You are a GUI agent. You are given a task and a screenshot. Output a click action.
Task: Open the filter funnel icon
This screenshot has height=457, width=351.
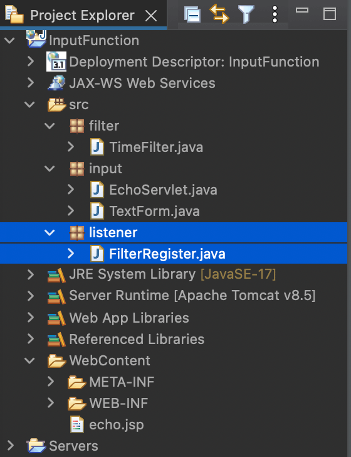[x=246, y=14]
